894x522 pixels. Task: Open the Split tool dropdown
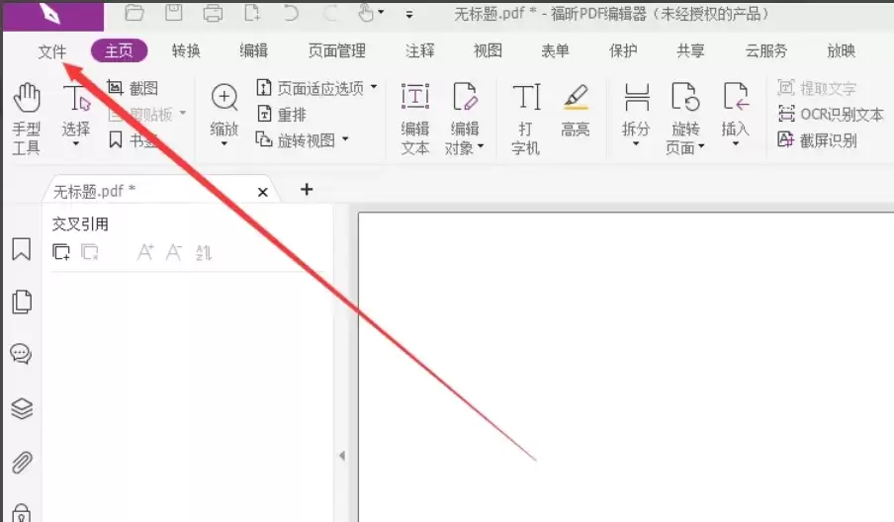click(636, 143)
